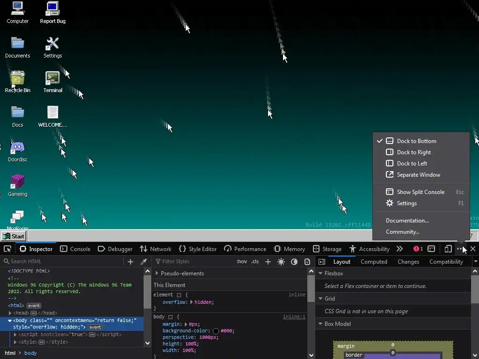Open the inline:1 stylesheet link
479x359 pixels.
[294, 316]
